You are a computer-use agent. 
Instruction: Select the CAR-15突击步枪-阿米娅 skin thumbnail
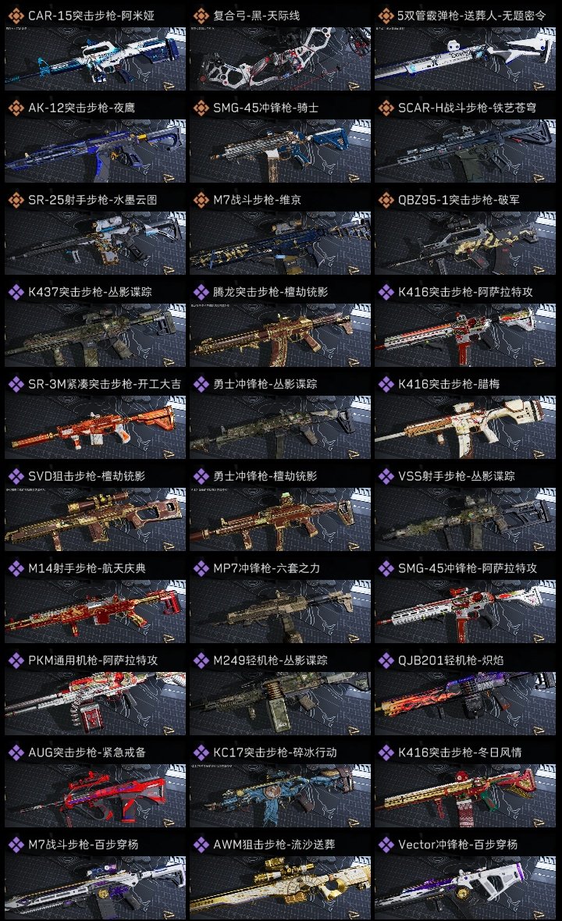(x=95, y=59)
